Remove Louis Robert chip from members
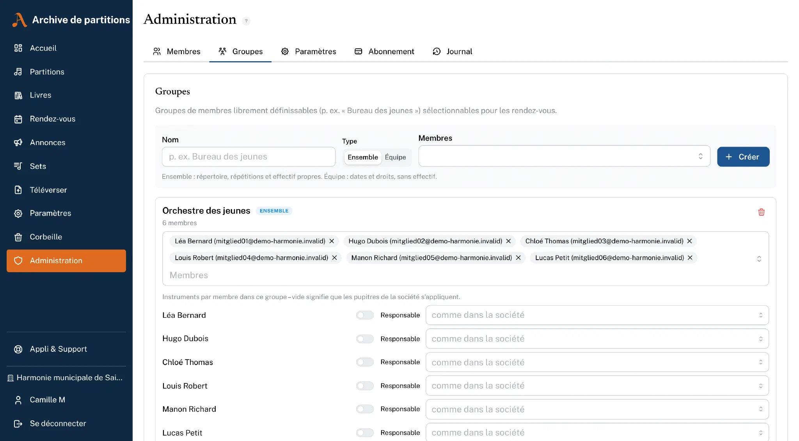 tap(334, 258)
